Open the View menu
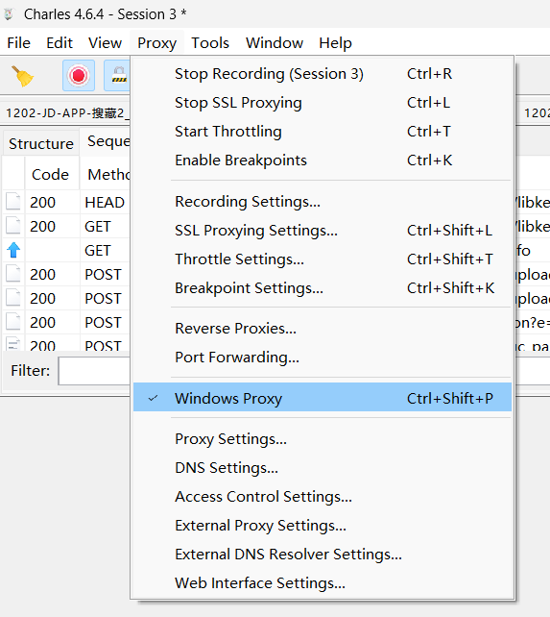The image size is (550, 617). tap(105, 42)
